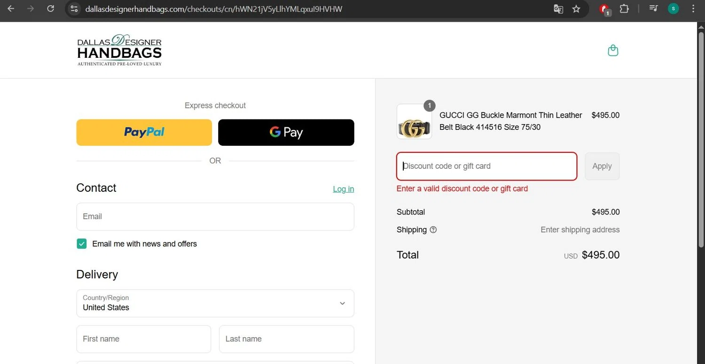
Task: Click the Enter a valid discount code error message
Action: [x=462, y=189]
